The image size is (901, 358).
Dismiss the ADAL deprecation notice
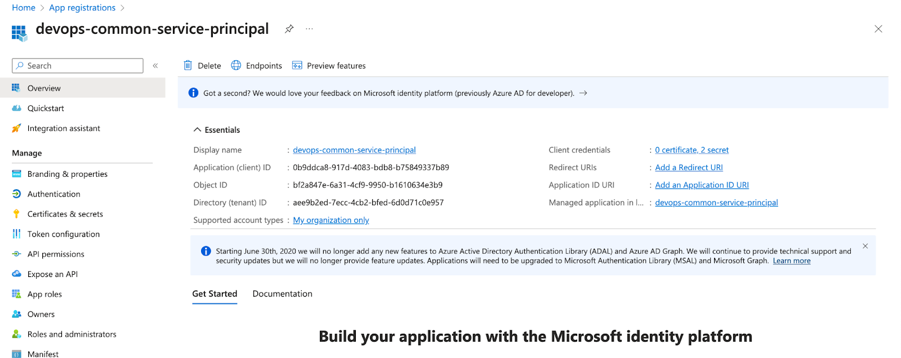click(x=866, y=246)
